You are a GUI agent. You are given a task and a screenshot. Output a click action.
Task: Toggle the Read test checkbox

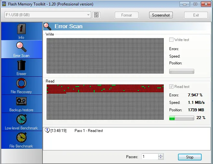(171, 86)
